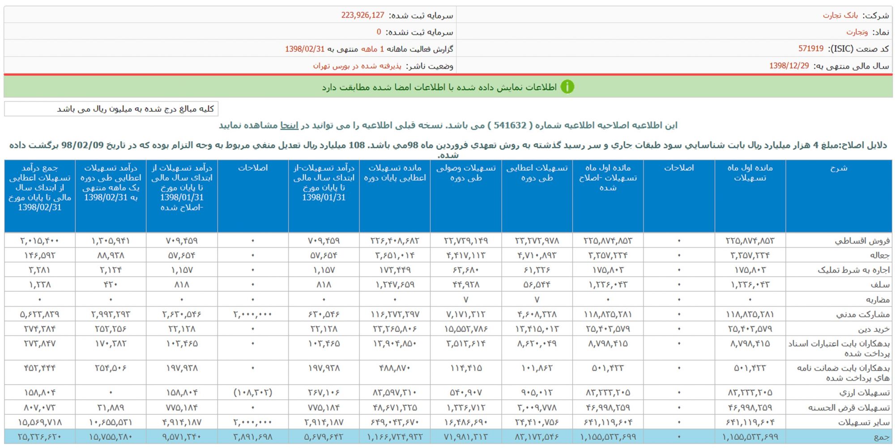Select the فروش اقساطی row label
This screenshot has width=895, height=448.
[862, 241]
